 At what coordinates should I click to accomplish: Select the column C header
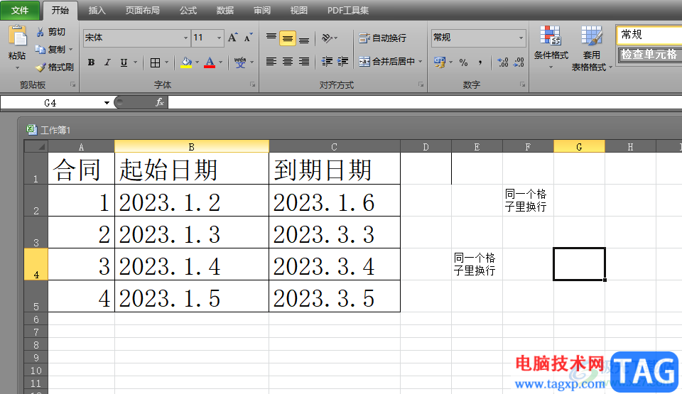pyautogui.click(x=334, y=146)
